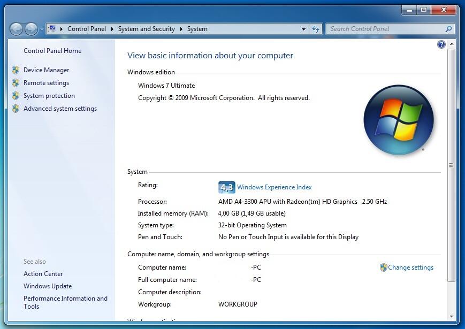
Task: Open System protection link
Action: coord(49,96)
